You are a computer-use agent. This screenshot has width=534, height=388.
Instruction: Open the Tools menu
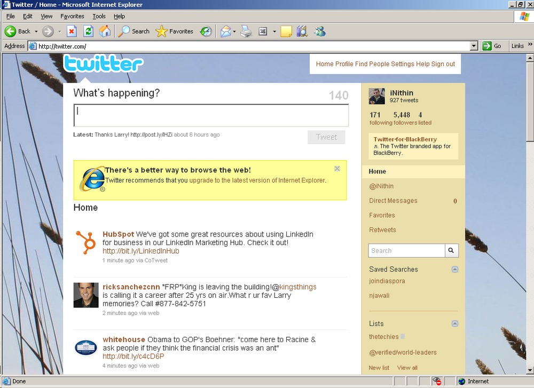(99, 17)
